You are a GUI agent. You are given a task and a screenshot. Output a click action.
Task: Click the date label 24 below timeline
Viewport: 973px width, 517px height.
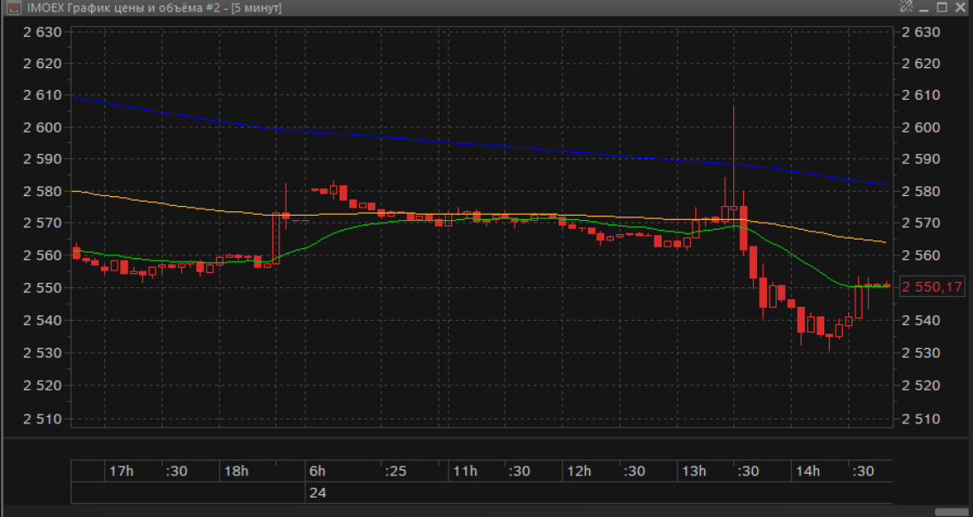[318, 492]
